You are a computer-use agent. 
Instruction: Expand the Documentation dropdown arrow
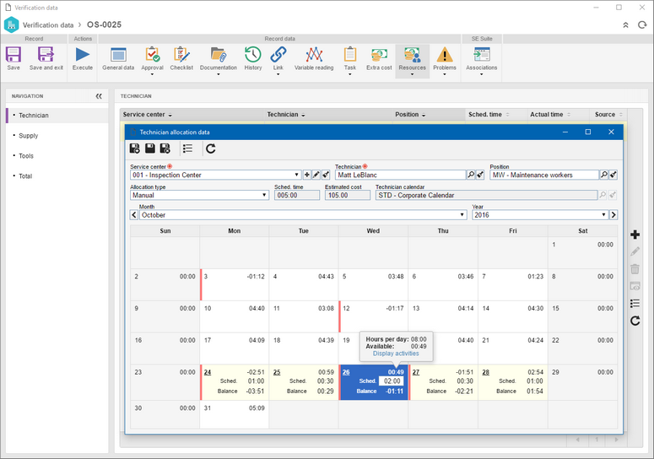click(x=218, y=74)
